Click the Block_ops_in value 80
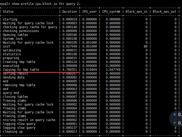Screen dimensions: 182x137 pyautogui.click(x=146, y=46)
